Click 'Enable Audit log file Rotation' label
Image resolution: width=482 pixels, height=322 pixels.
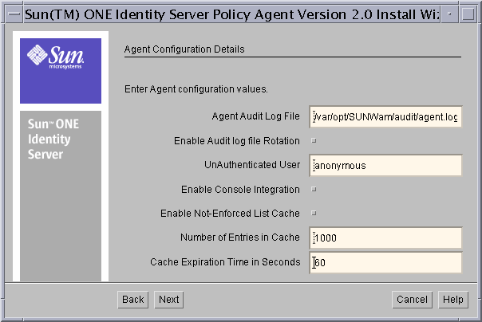point(237,141)
